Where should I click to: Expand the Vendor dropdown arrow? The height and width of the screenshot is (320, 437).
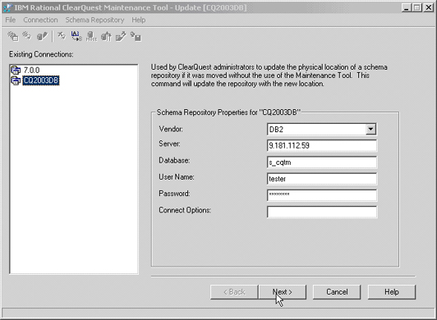370,129
